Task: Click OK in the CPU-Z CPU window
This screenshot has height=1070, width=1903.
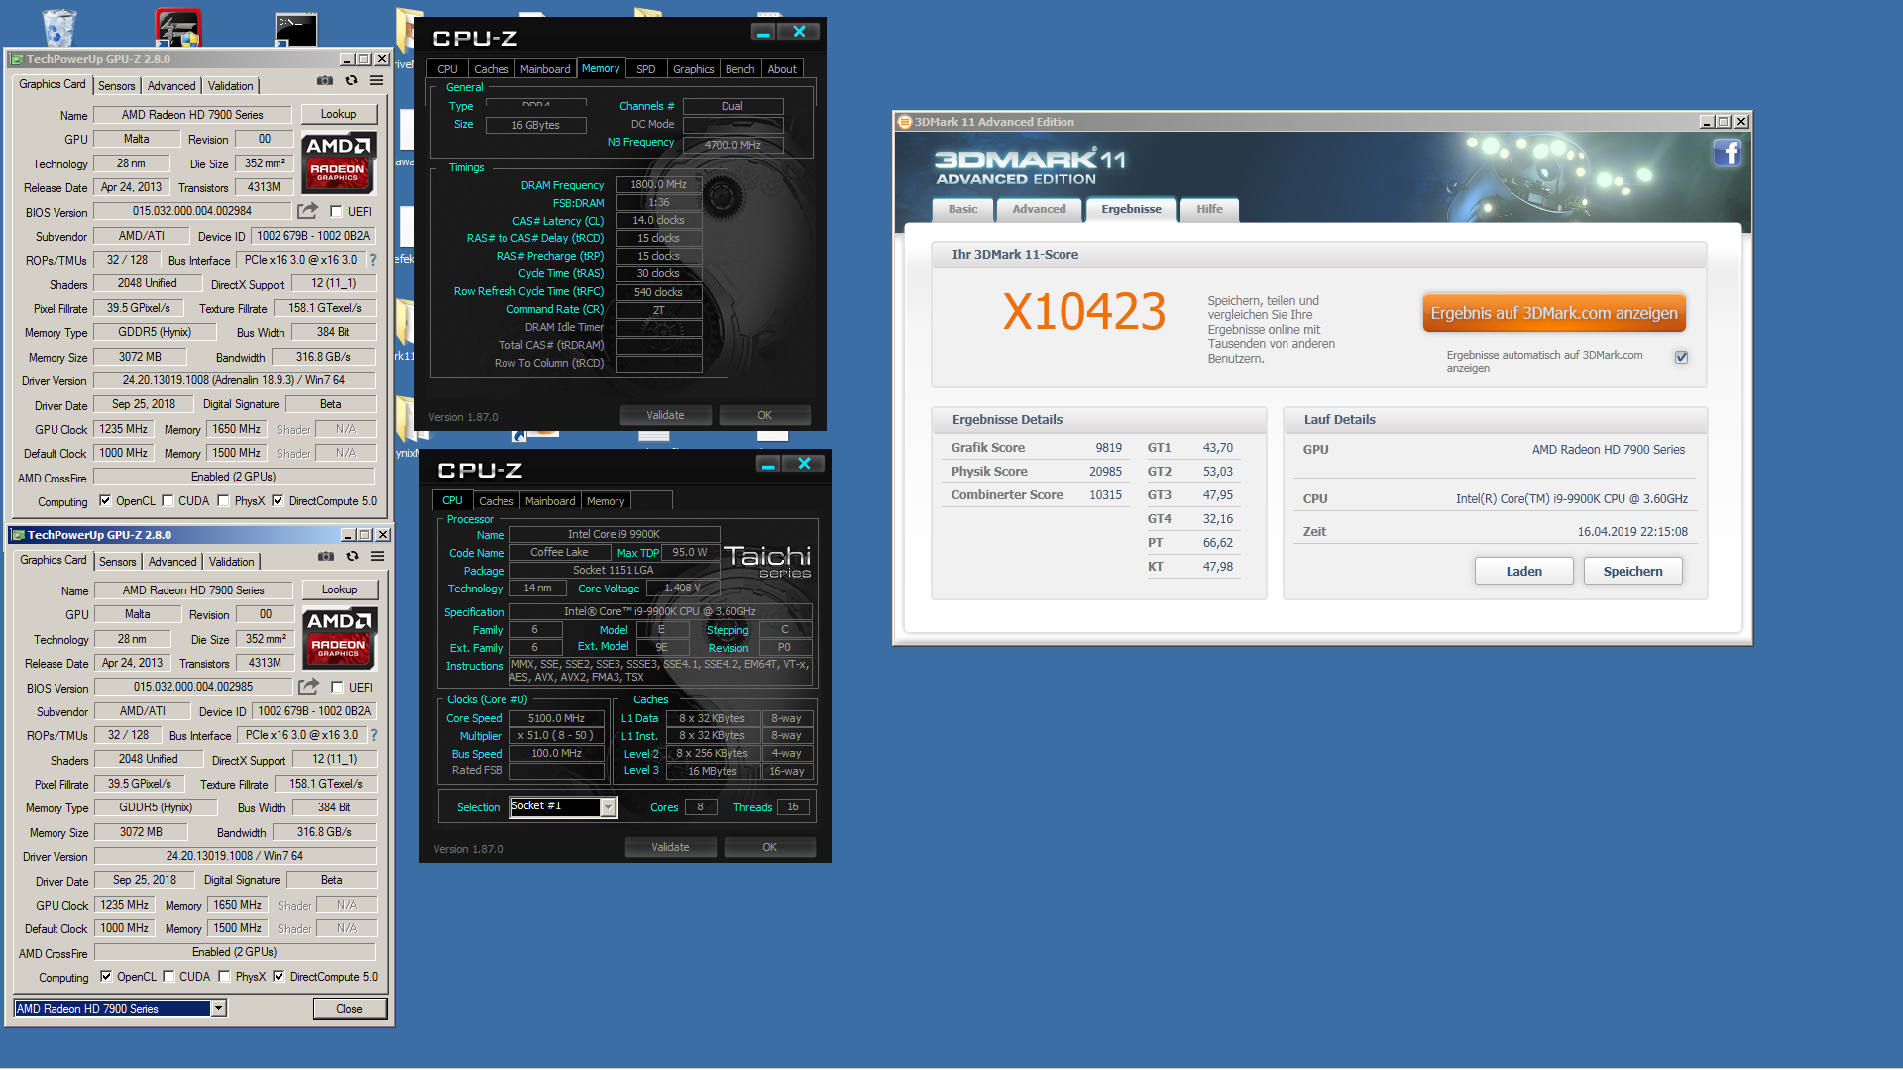Action: [770, 847]
